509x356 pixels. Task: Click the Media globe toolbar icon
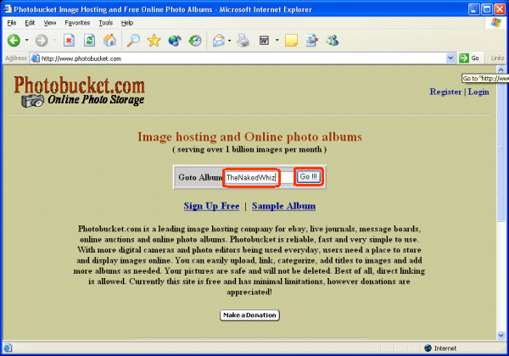[x=175, y=41]
